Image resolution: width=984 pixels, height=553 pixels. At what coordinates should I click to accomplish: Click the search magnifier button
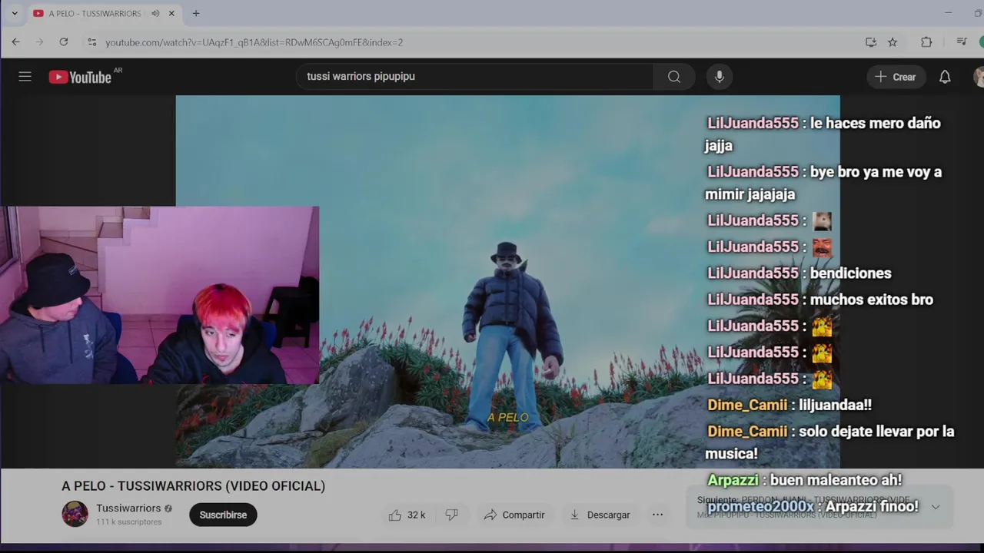coord(674,77)
